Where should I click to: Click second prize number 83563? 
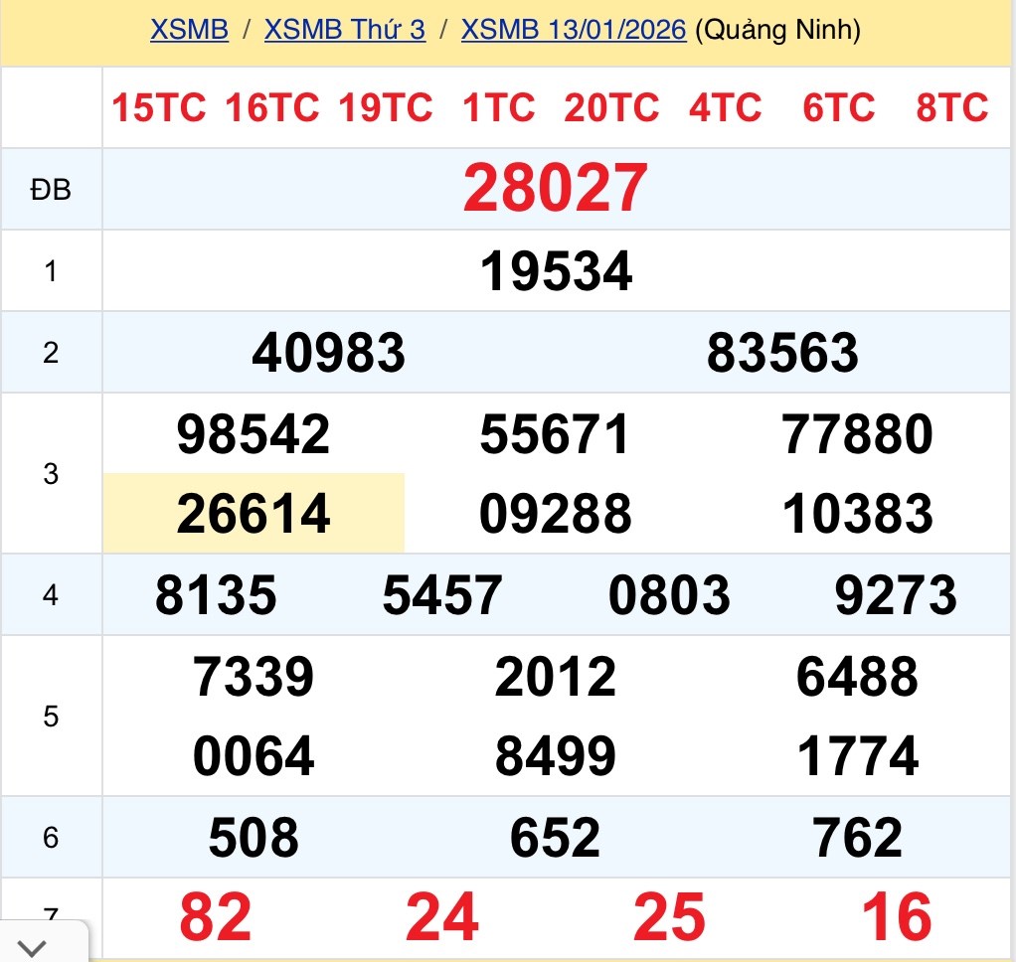(782, 353)
